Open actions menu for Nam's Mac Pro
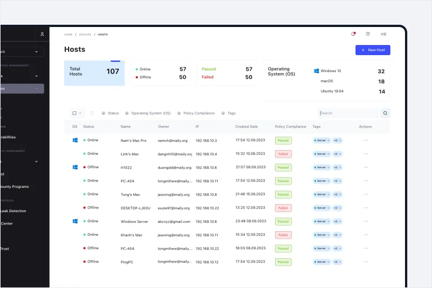 click(366, 140)
